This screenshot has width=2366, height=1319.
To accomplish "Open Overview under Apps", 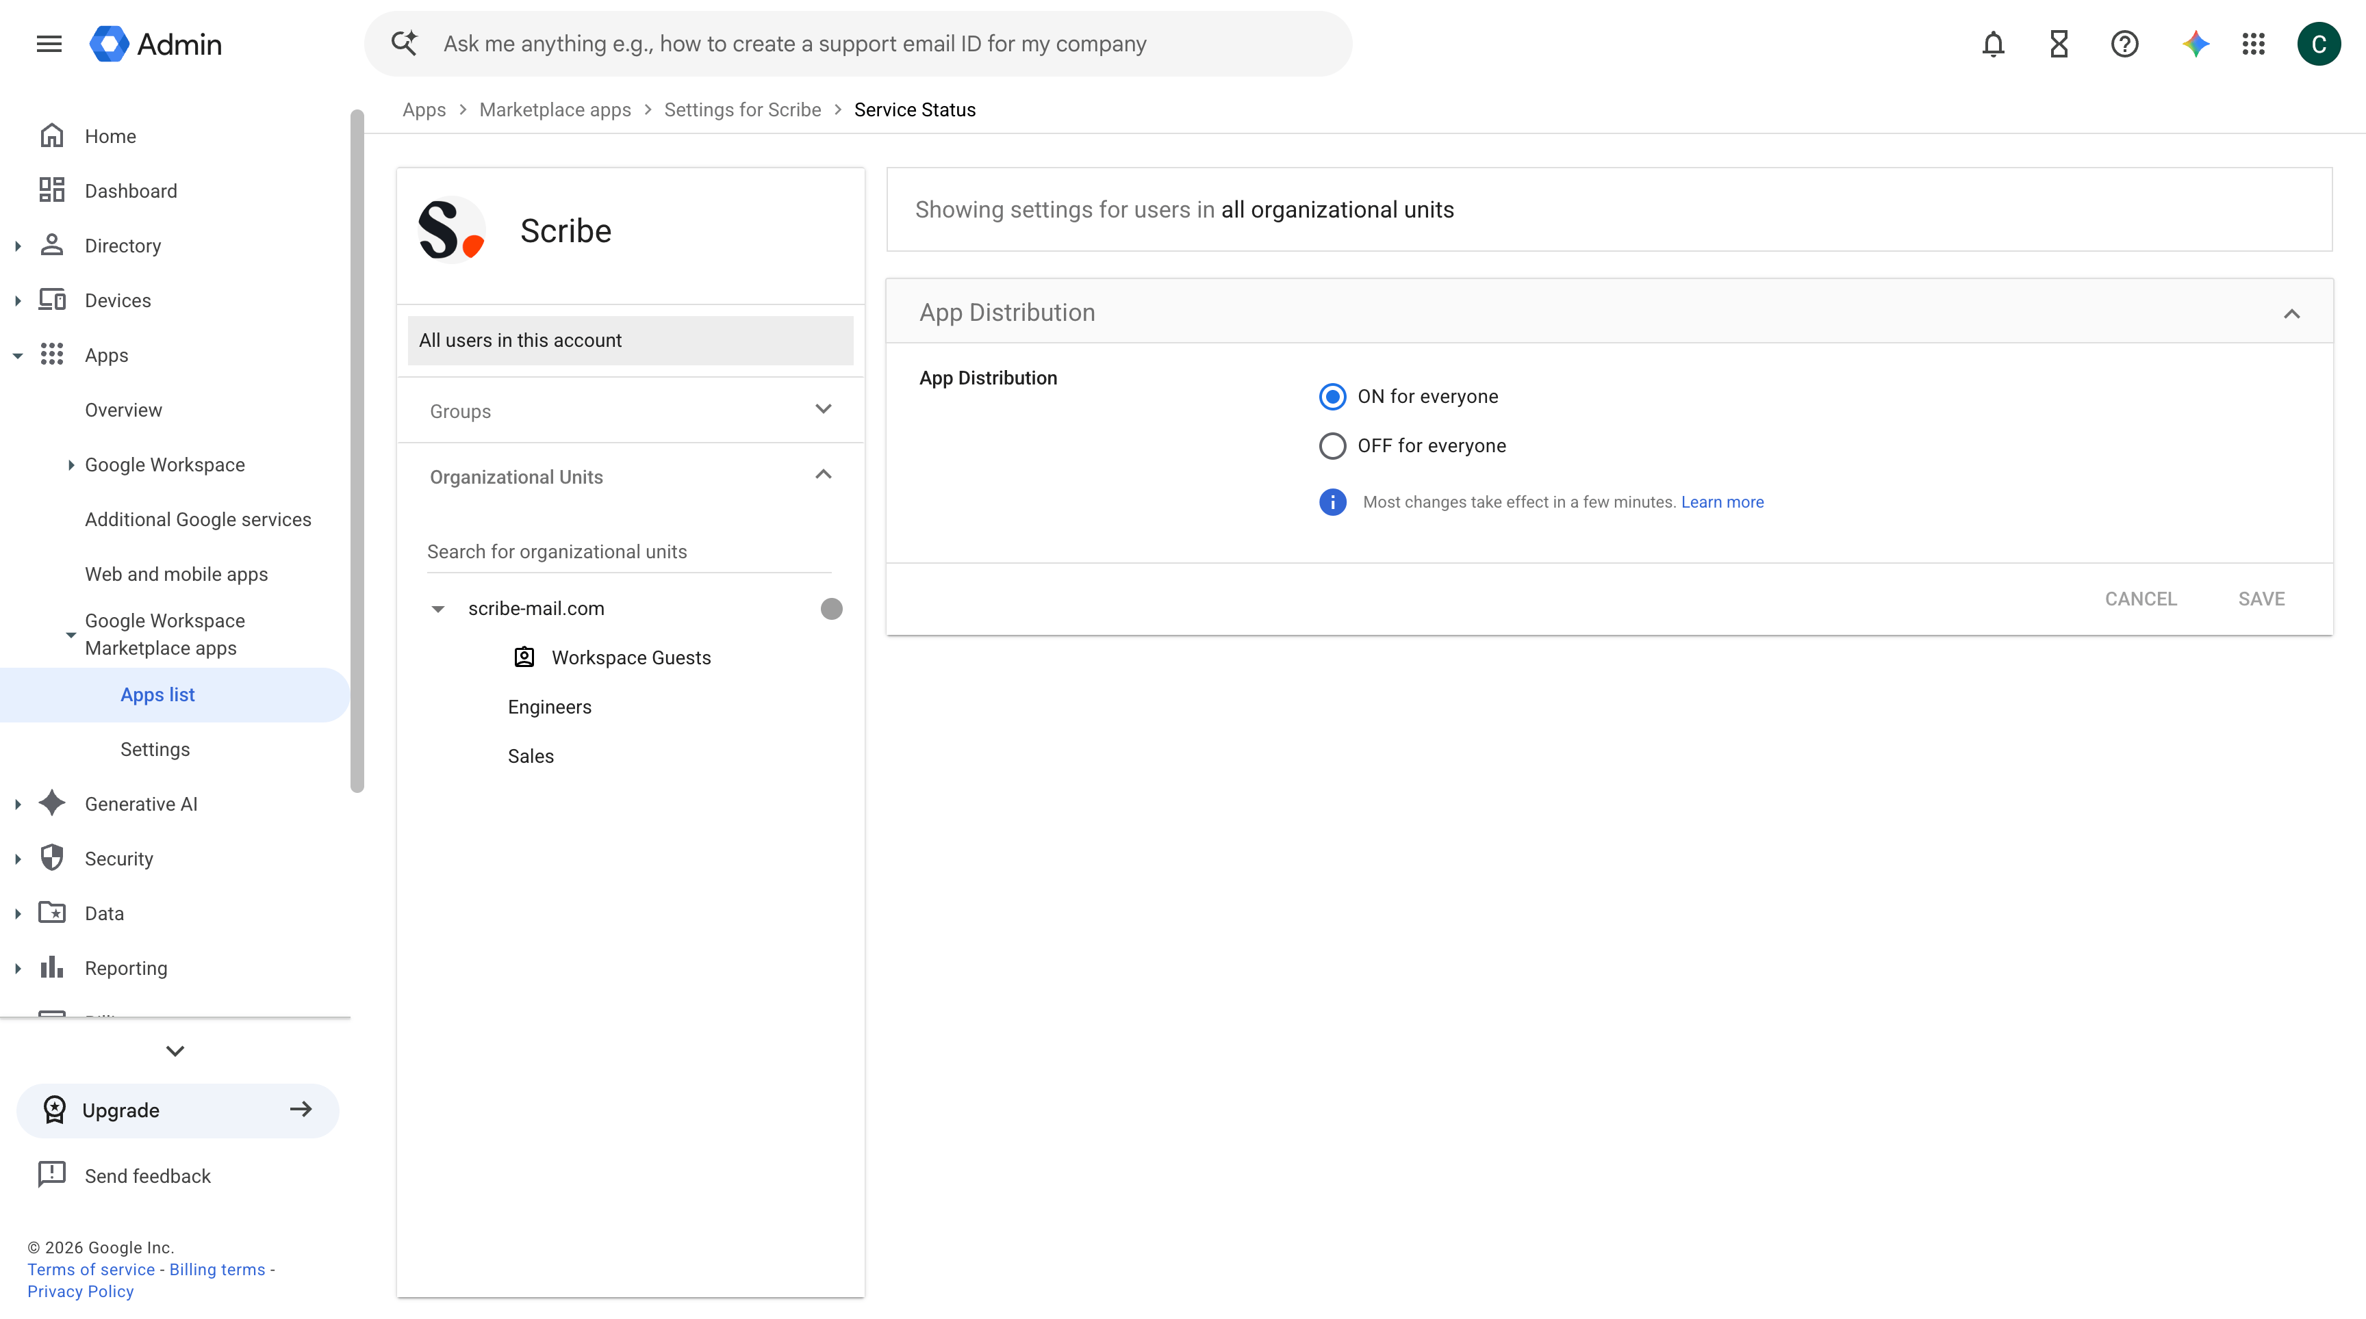I will coord(123,409).
